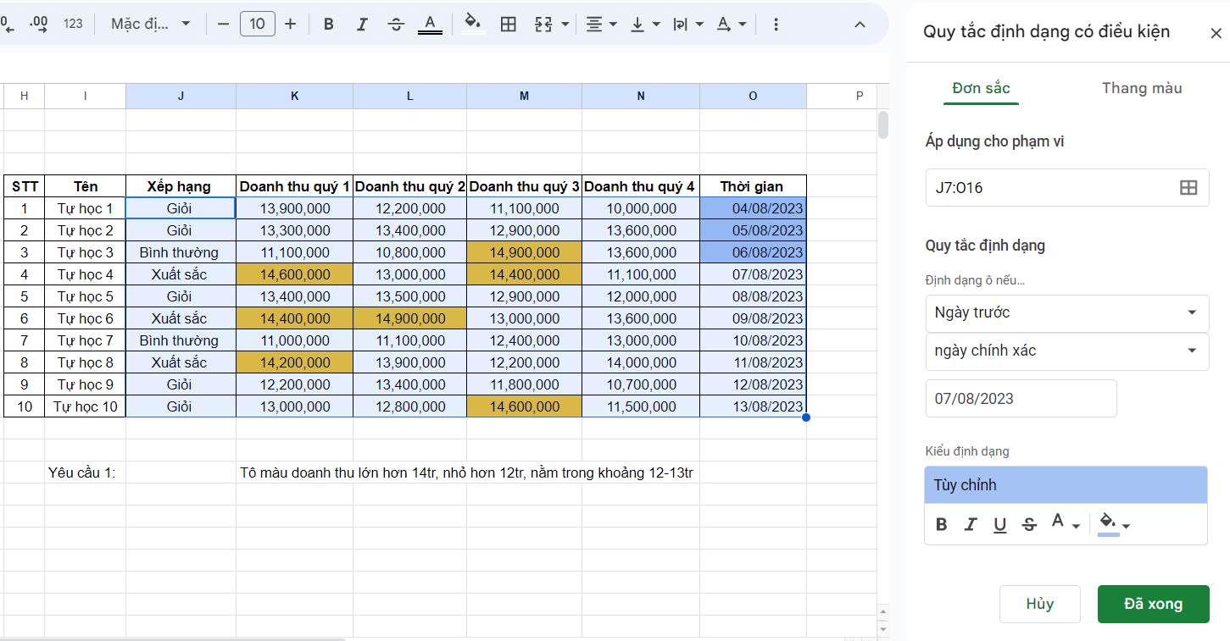Viewport: 1230px width, 641px height.
Task: Apply strikethrough from the main toolbar
Action: click(396, 24)
